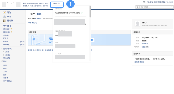Click the speaker icon beside 通知公告
The width and height of the screenshot is (174, 94).
click(12, 32)
